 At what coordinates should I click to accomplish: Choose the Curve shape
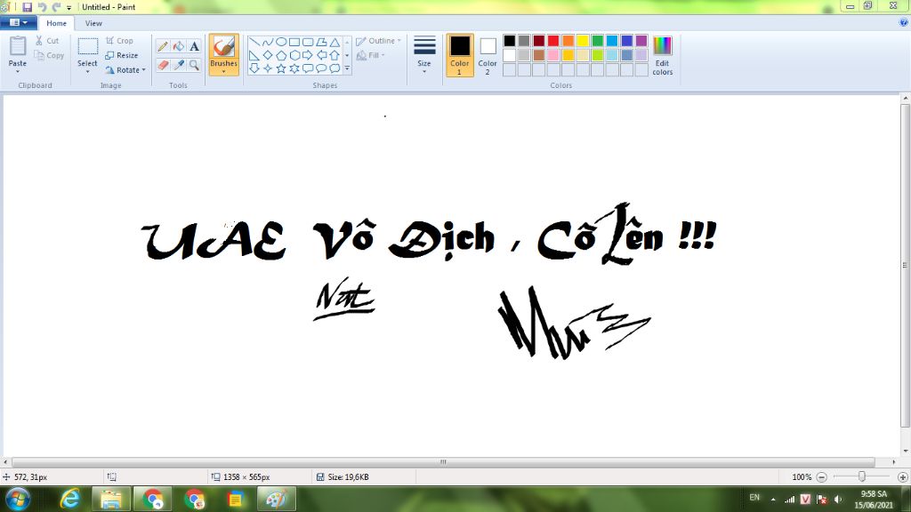coord(267,42)
